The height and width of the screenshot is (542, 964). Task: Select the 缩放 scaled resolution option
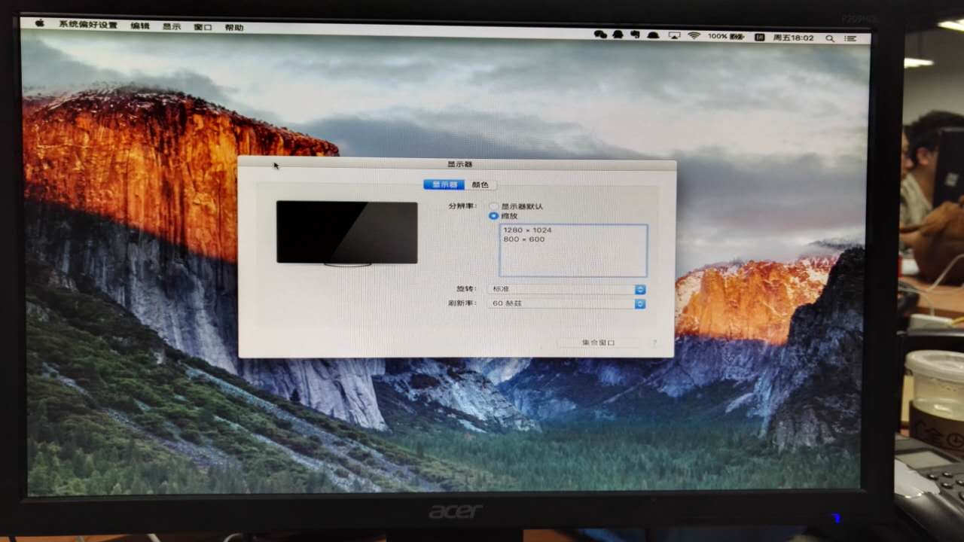click(493, 216)
